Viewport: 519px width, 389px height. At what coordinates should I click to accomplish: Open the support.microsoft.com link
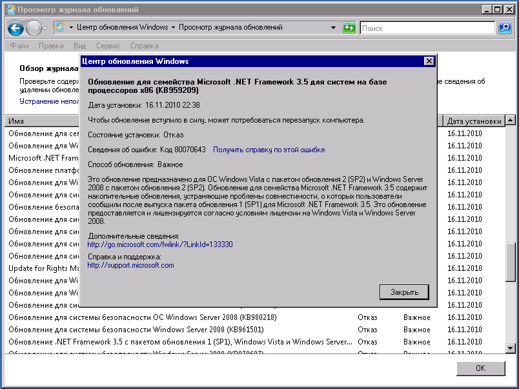(x=130, y=265)
